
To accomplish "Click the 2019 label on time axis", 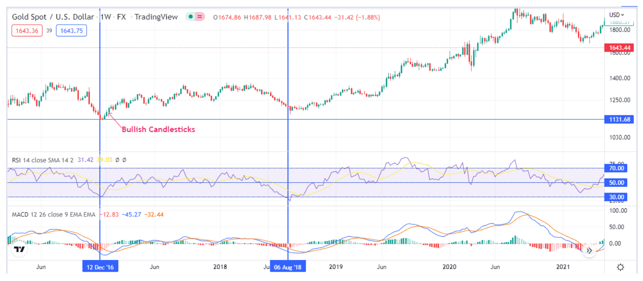I will pyautogui.click(x=336, y=267).
